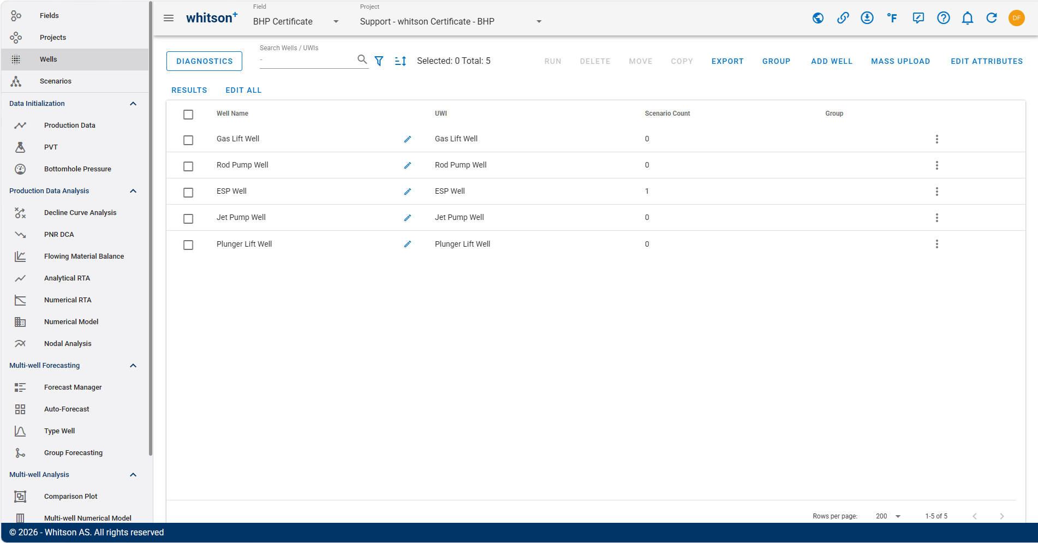1038x543 pixels.
Task: Open the Field BHP Certificate dropdown
Action: [296, 21]
